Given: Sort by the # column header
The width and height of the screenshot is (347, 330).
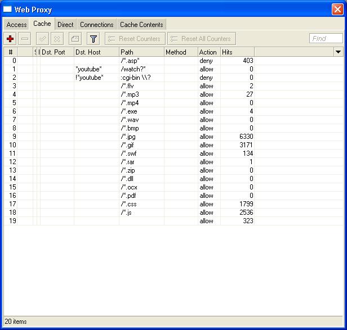Looking at the screenshot, I should (x=11, y=52).
